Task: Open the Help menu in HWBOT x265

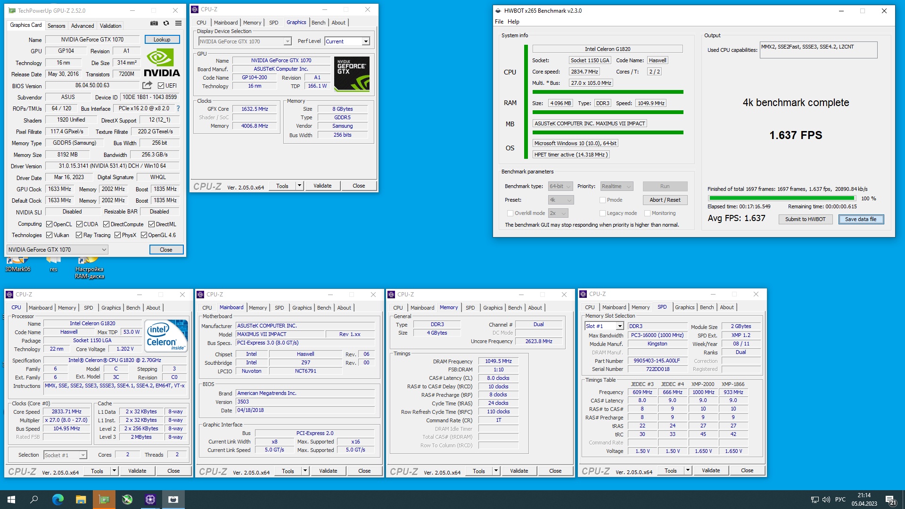Action: click(x=513, y=22)
